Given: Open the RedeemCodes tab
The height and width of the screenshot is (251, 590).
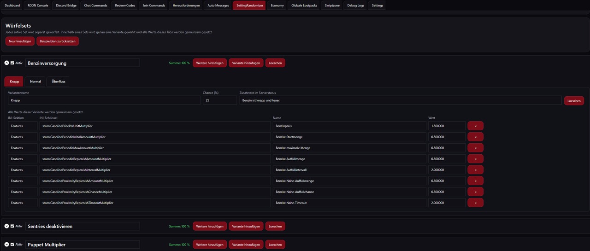Looking at the screenshot, I should [x=125, y=6].
